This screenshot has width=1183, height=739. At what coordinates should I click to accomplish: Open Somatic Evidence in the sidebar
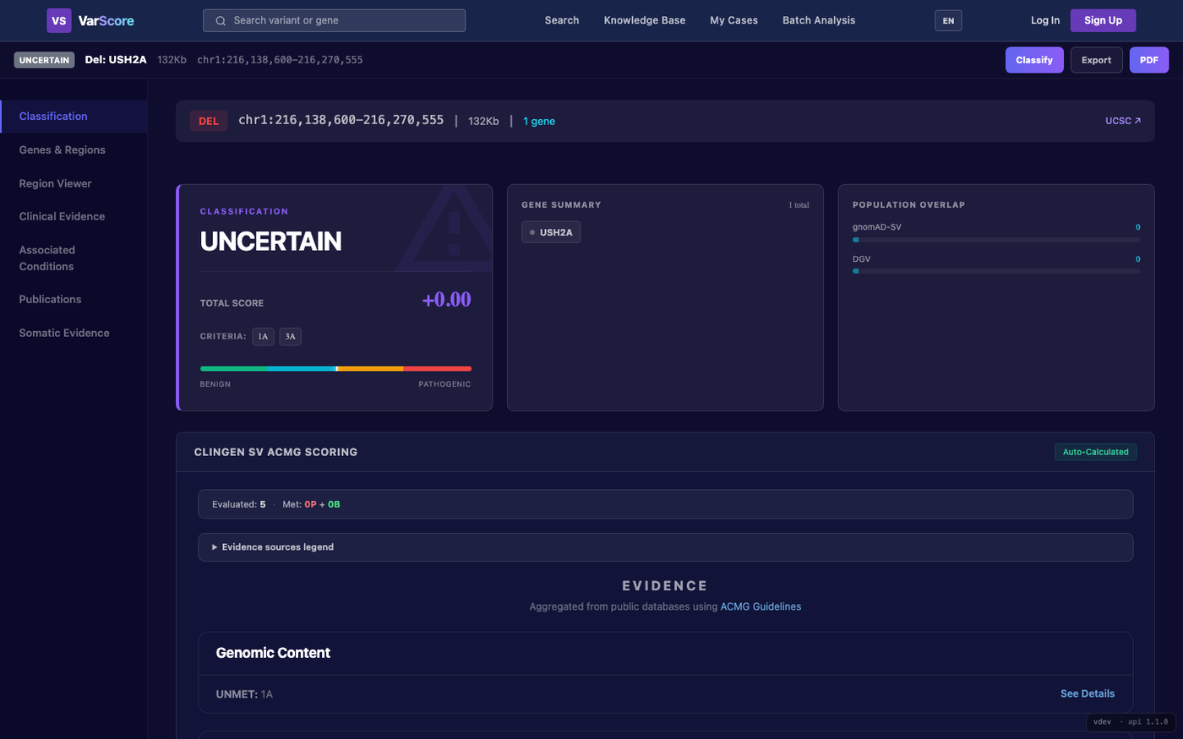(74, 333)
